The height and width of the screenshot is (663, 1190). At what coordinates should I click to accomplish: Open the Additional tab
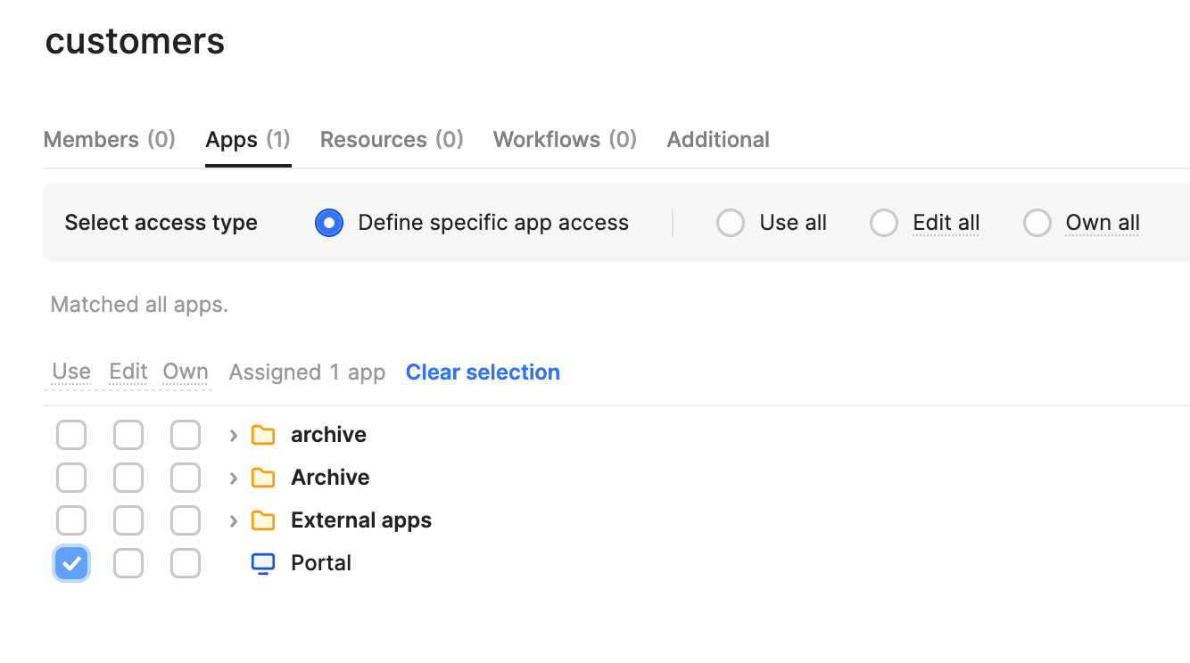718,140
